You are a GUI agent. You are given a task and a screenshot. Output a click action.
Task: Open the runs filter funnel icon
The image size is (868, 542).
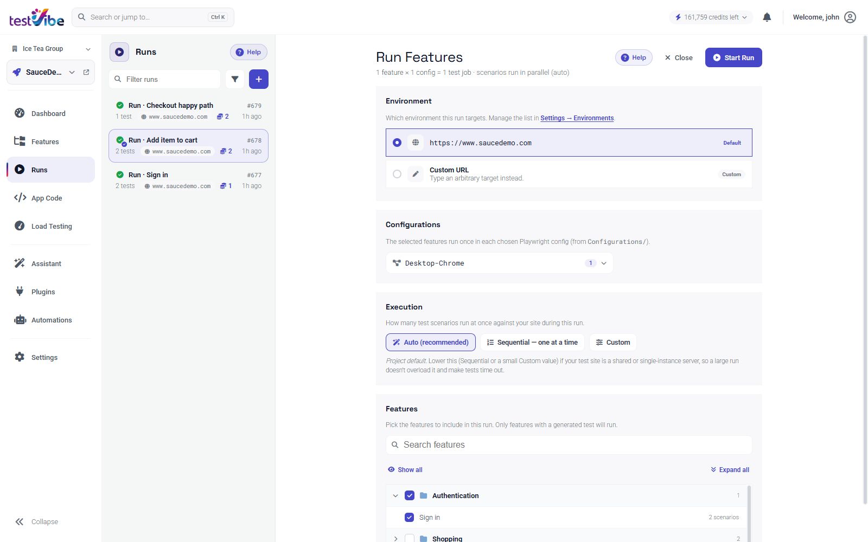click(x=235, y=79)
